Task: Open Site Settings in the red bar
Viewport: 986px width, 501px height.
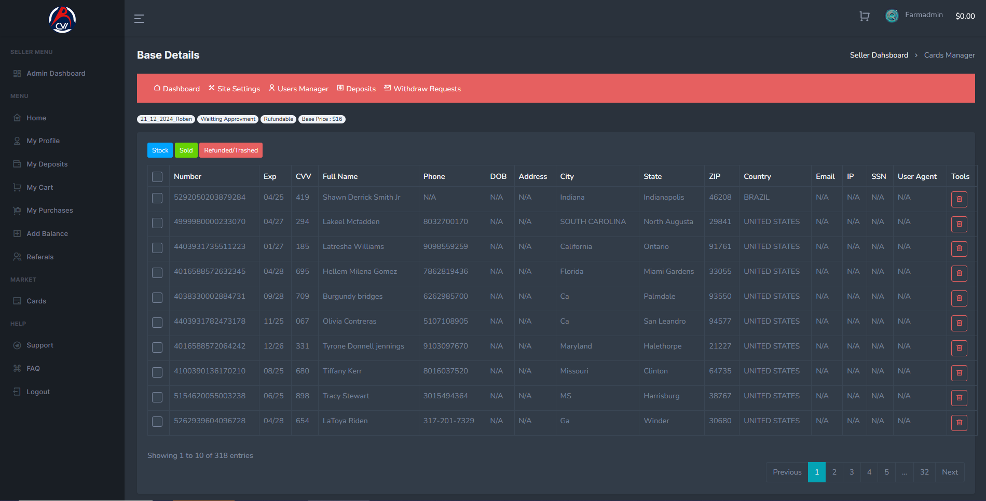Action: point(234,89)
